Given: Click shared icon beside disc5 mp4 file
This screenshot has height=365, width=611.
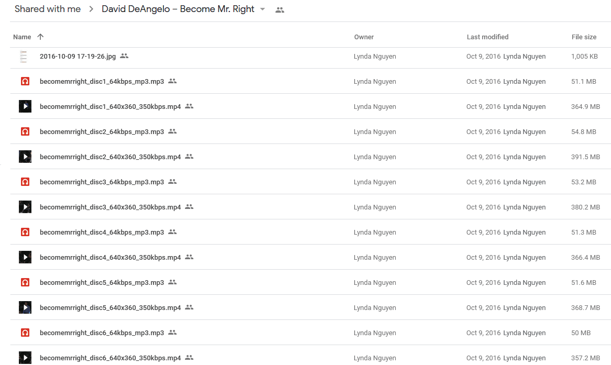Looking at the screenshot, I should pos(189,307).
